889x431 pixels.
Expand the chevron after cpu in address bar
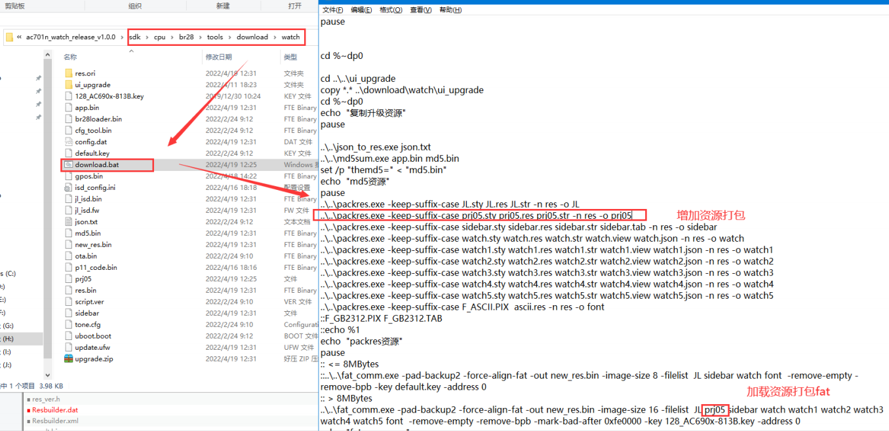[172, 37]
